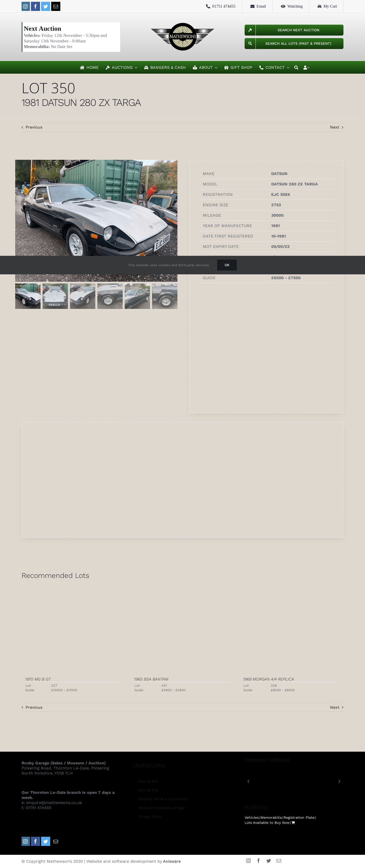Screen dimensions: 365x868
Task: Select the first thumbnail of the Datsun
Action: [28, 296]
